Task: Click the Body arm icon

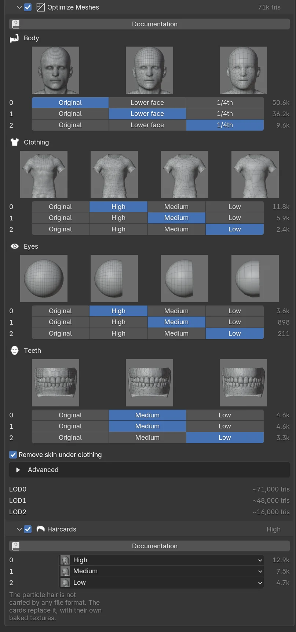Action: [x=14, y=38]
